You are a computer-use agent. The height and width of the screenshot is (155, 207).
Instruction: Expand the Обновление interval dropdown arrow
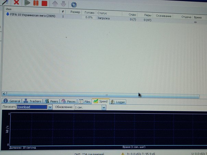pos(104,107)
